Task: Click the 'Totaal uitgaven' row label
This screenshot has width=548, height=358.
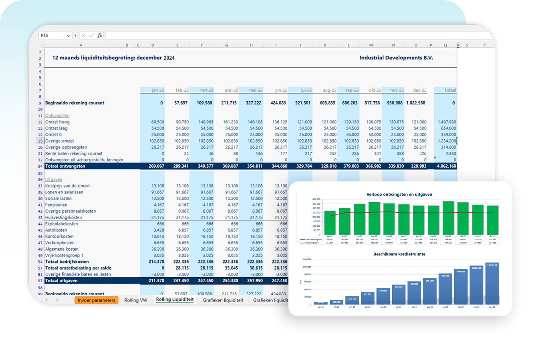Action: click(x=62, y=281)
